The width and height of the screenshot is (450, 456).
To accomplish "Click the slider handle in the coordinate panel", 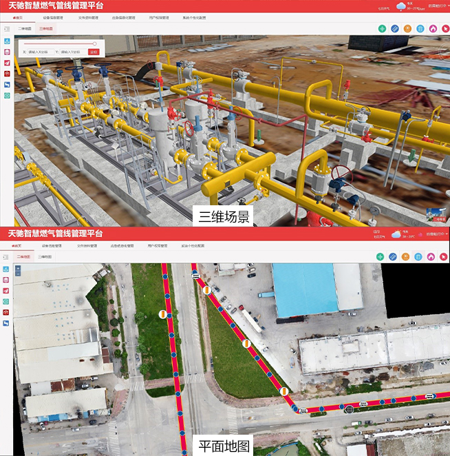I will pyautogui.click(x=94, y=43).
